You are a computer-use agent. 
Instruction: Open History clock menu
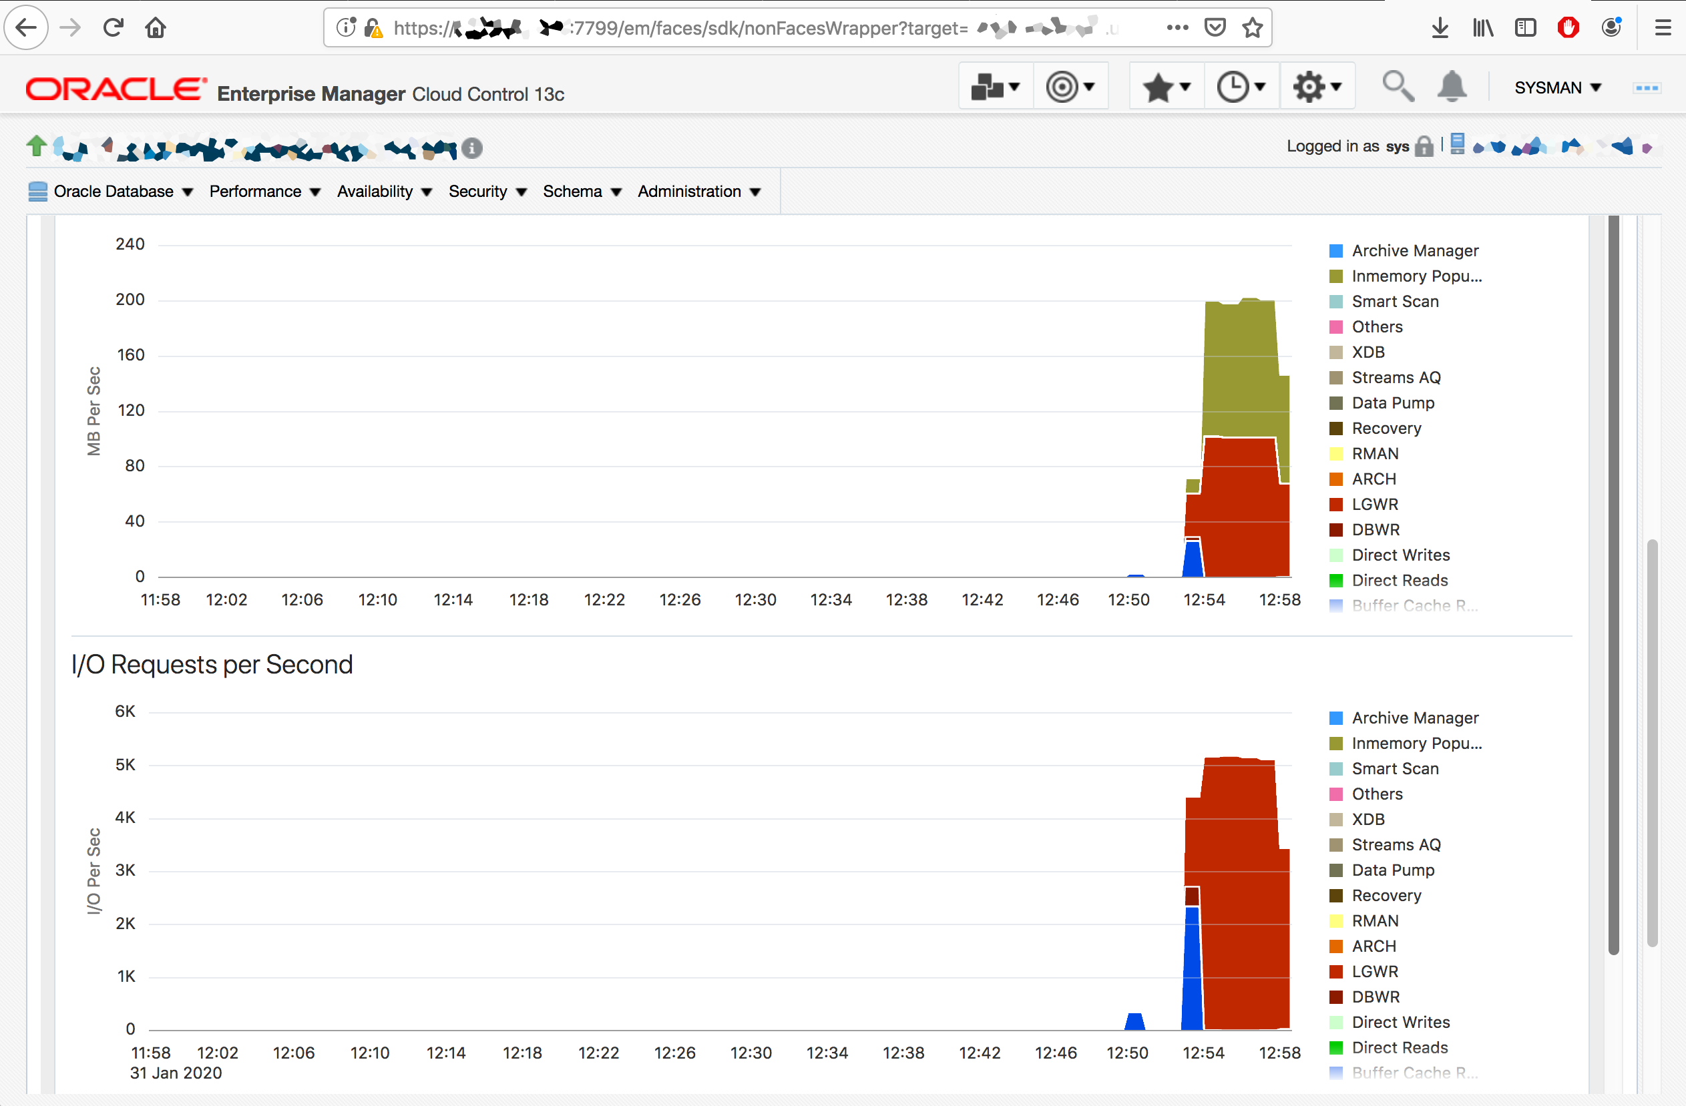[1241, 86]
